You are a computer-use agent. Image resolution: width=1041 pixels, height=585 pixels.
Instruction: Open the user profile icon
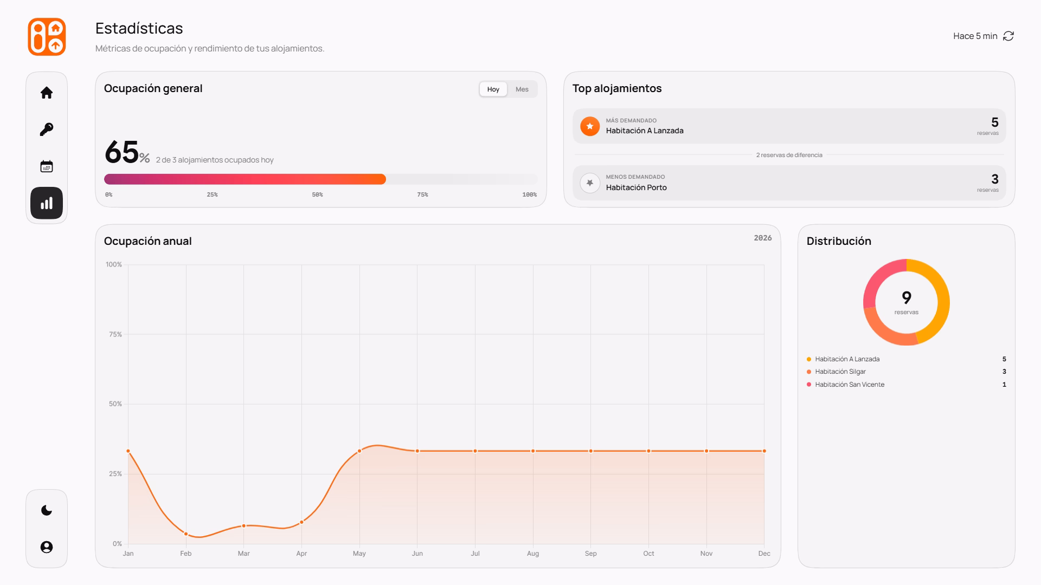(x=47, y=547)
